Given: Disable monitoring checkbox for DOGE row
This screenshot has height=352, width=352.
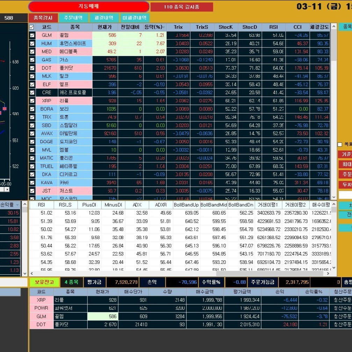Looking at the screenshot, I should 32,142.
